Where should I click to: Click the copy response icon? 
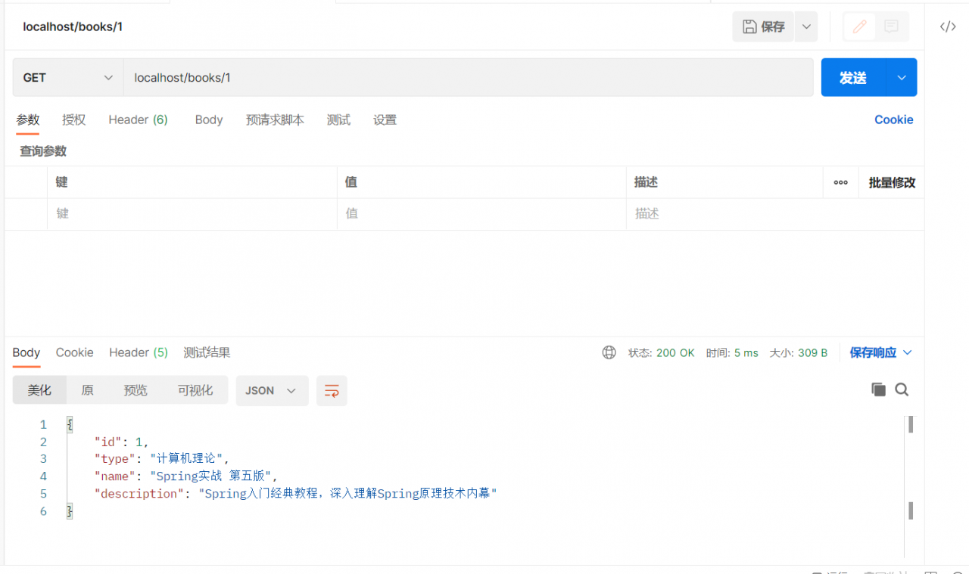point(878,389)
